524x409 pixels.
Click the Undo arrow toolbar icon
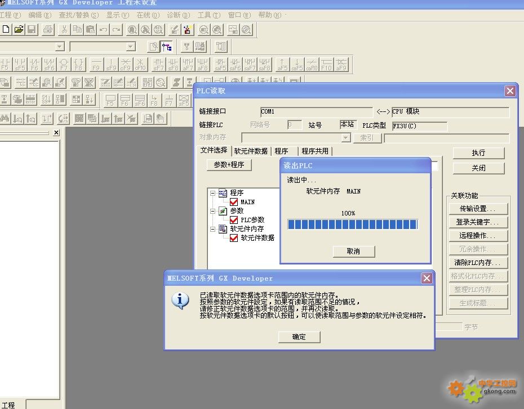[104, 29]
